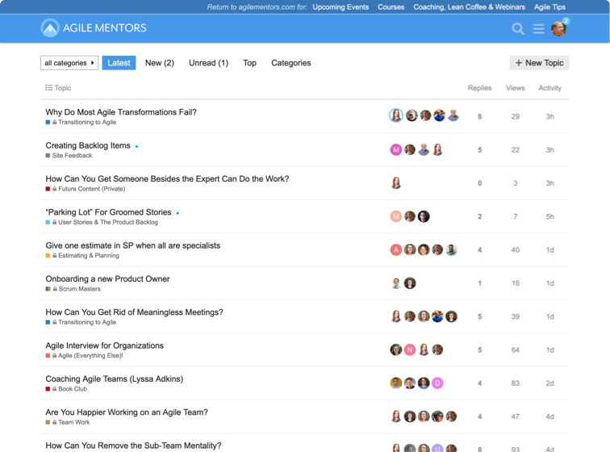Sort topics by Replies column header

tap(479, 88)
